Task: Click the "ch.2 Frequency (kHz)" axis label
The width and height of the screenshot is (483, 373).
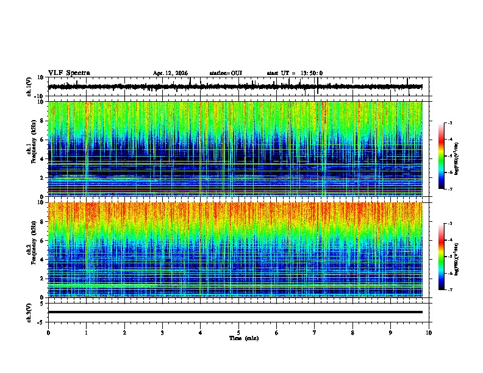Action: click(x=31, y=242)
